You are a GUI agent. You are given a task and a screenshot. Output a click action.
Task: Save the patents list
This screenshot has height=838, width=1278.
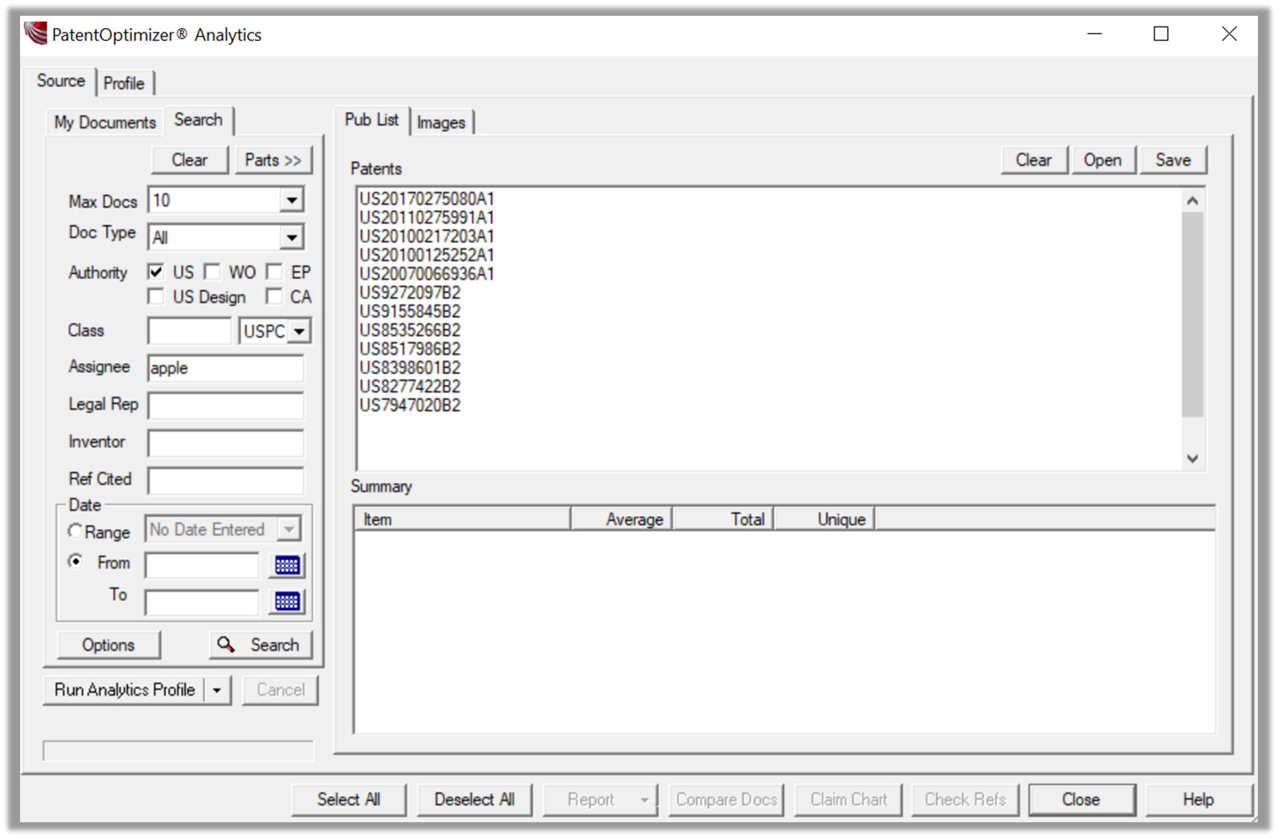pyautogui.click(x=1173, y=160)
